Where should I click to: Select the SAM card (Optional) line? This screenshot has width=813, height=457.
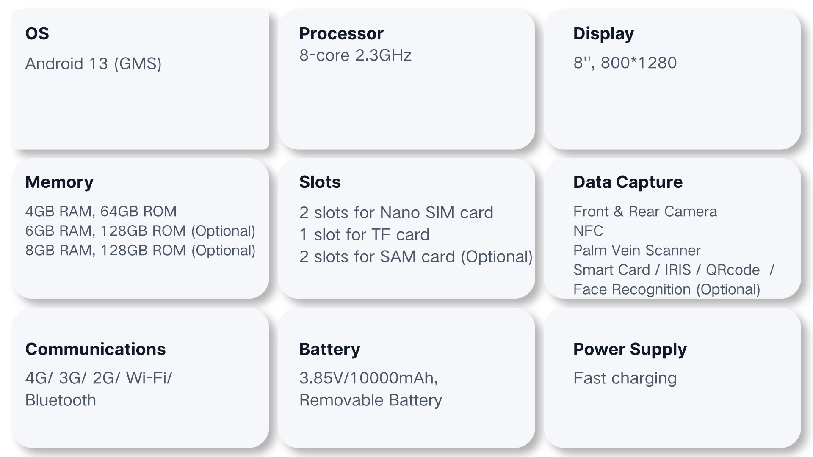[x=416, y=256]
